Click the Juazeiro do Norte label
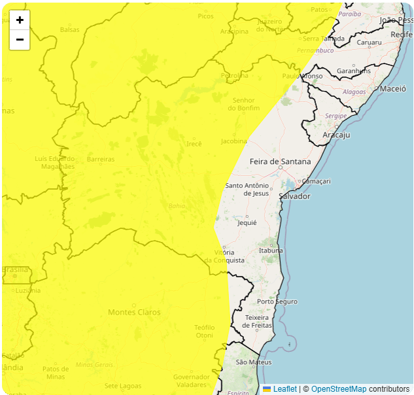This screenshot has height=395, width=414. (269, 26)
